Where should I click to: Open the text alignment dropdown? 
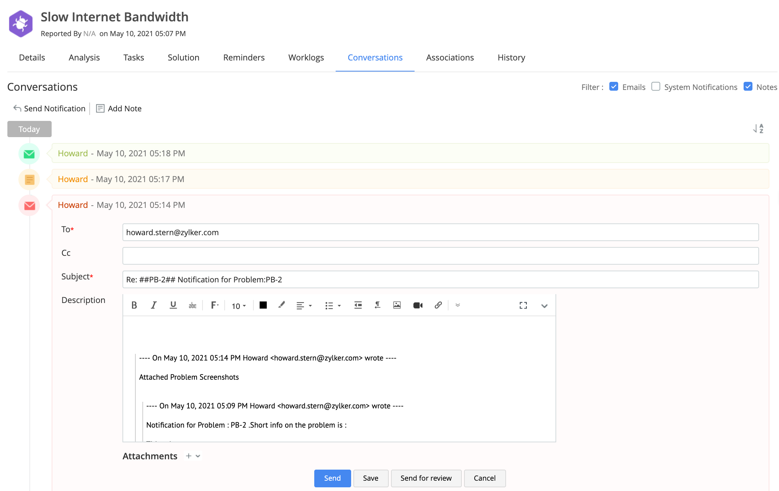(304, 306)
